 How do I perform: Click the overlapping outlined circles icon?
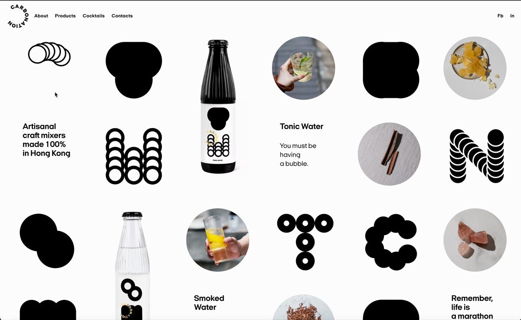(49, 54)
